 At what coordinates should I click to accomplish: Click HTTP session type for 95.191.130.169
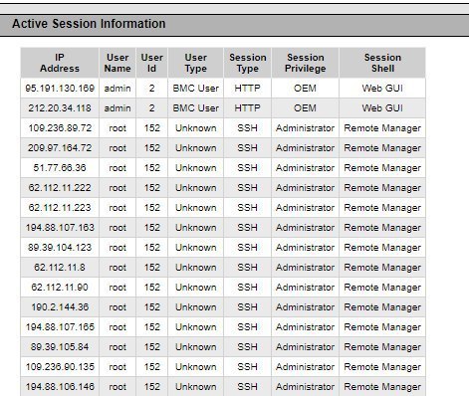click(248, 89)
